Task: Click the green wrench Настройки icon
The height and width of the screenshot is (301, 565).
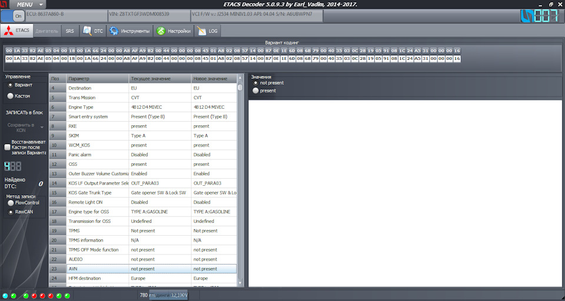Action: (161, 31)
